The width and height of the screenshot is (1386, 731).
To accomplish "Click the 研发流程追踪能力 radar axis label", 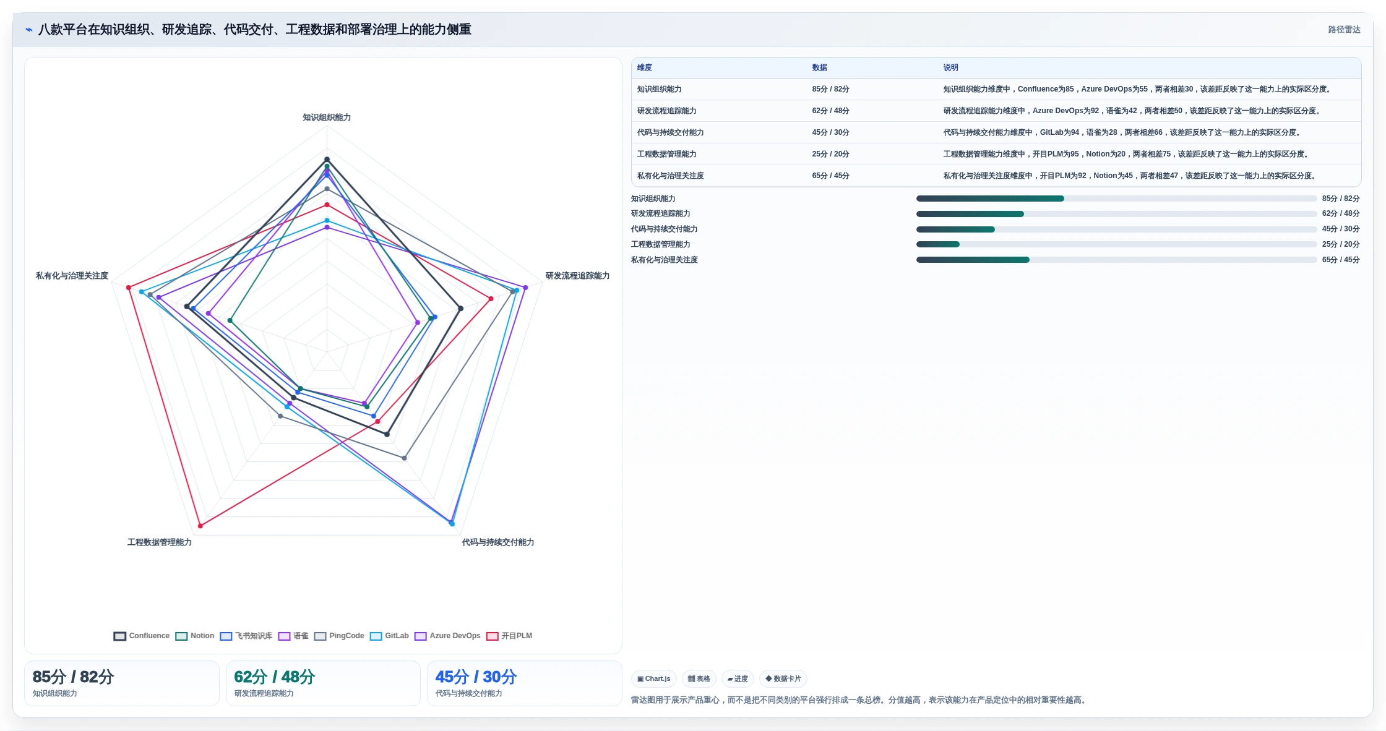I will point(577,276).
